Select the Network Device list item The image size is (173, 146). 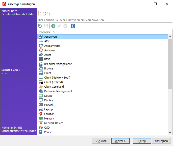(x=54, y=123)
